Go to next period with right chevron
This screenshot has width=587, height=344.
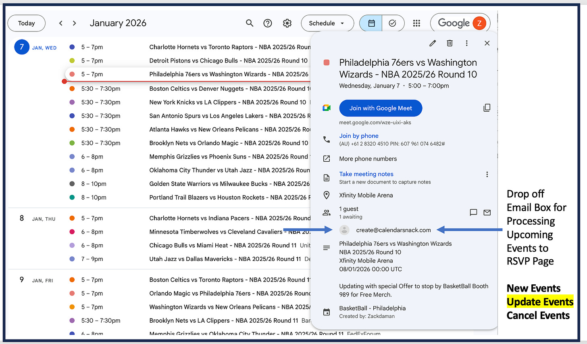[x=75, y=23]
